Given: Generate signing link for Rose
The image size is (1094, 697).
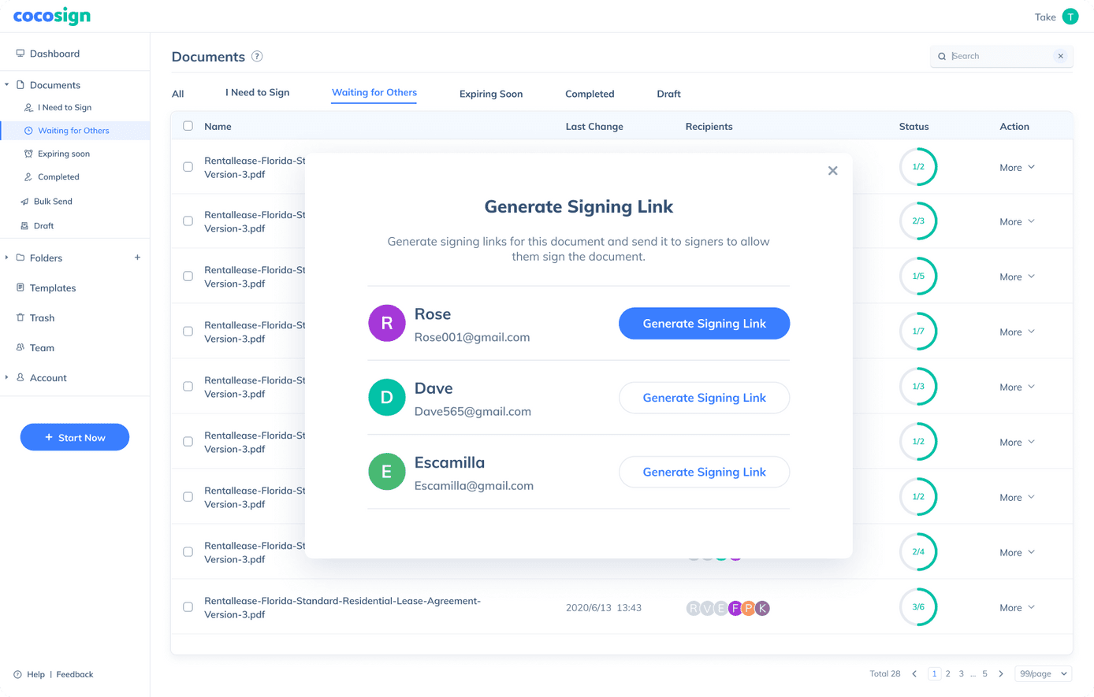Looking at the screenshot, I should (x=704, y=324).
